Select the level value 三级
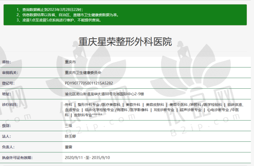254x166 pixels. click(x=69, y=126)
